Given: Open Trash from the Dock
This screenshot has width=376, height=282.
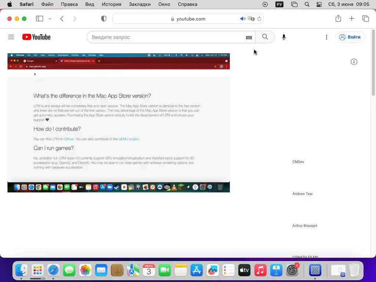Looking at the screenshot, I should [x=354, y=271].
